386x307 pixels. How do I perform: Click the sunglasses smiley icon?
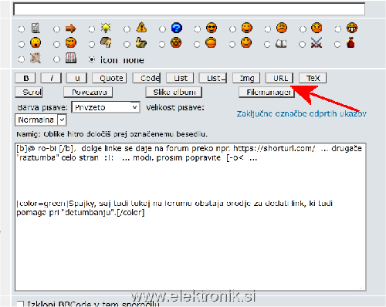coord(212,28)
